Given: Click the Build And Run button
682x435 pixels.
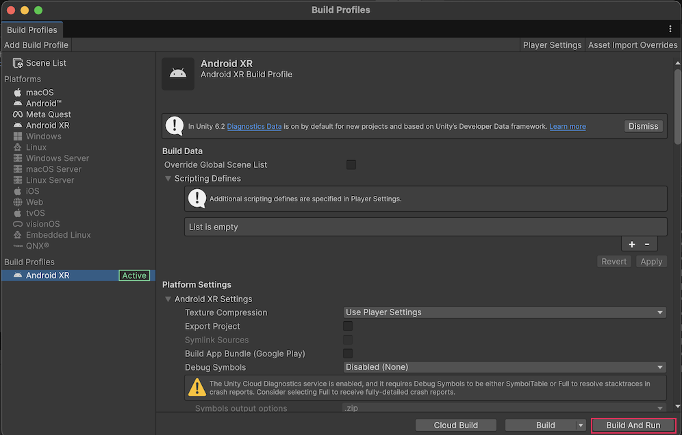Looking at the screenshot, I should click(633, 425).
